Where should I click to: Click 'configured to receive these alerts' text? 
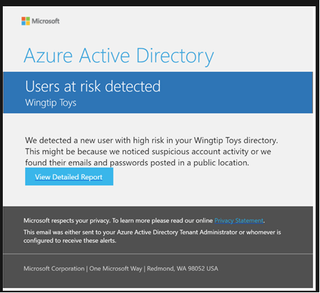point(70,241)
